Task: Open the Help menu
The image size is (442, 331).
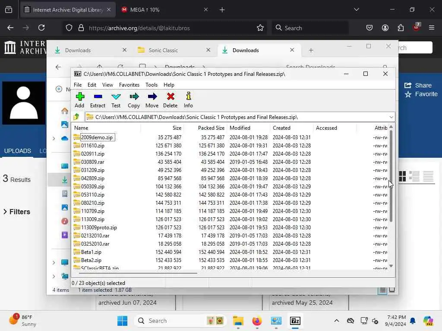Action: [169, 85]
